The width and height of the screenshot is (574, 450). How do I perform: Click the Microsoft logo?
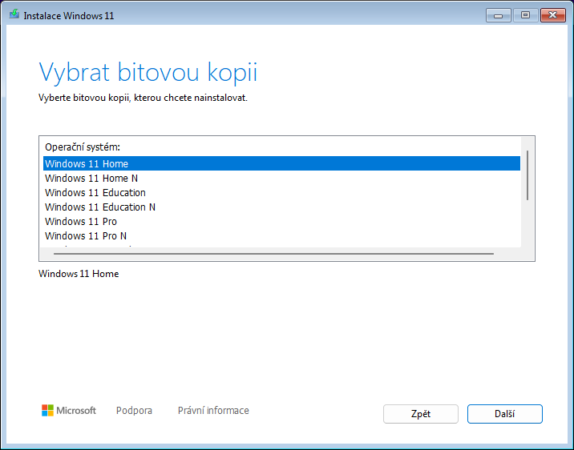tap(69, 411)
